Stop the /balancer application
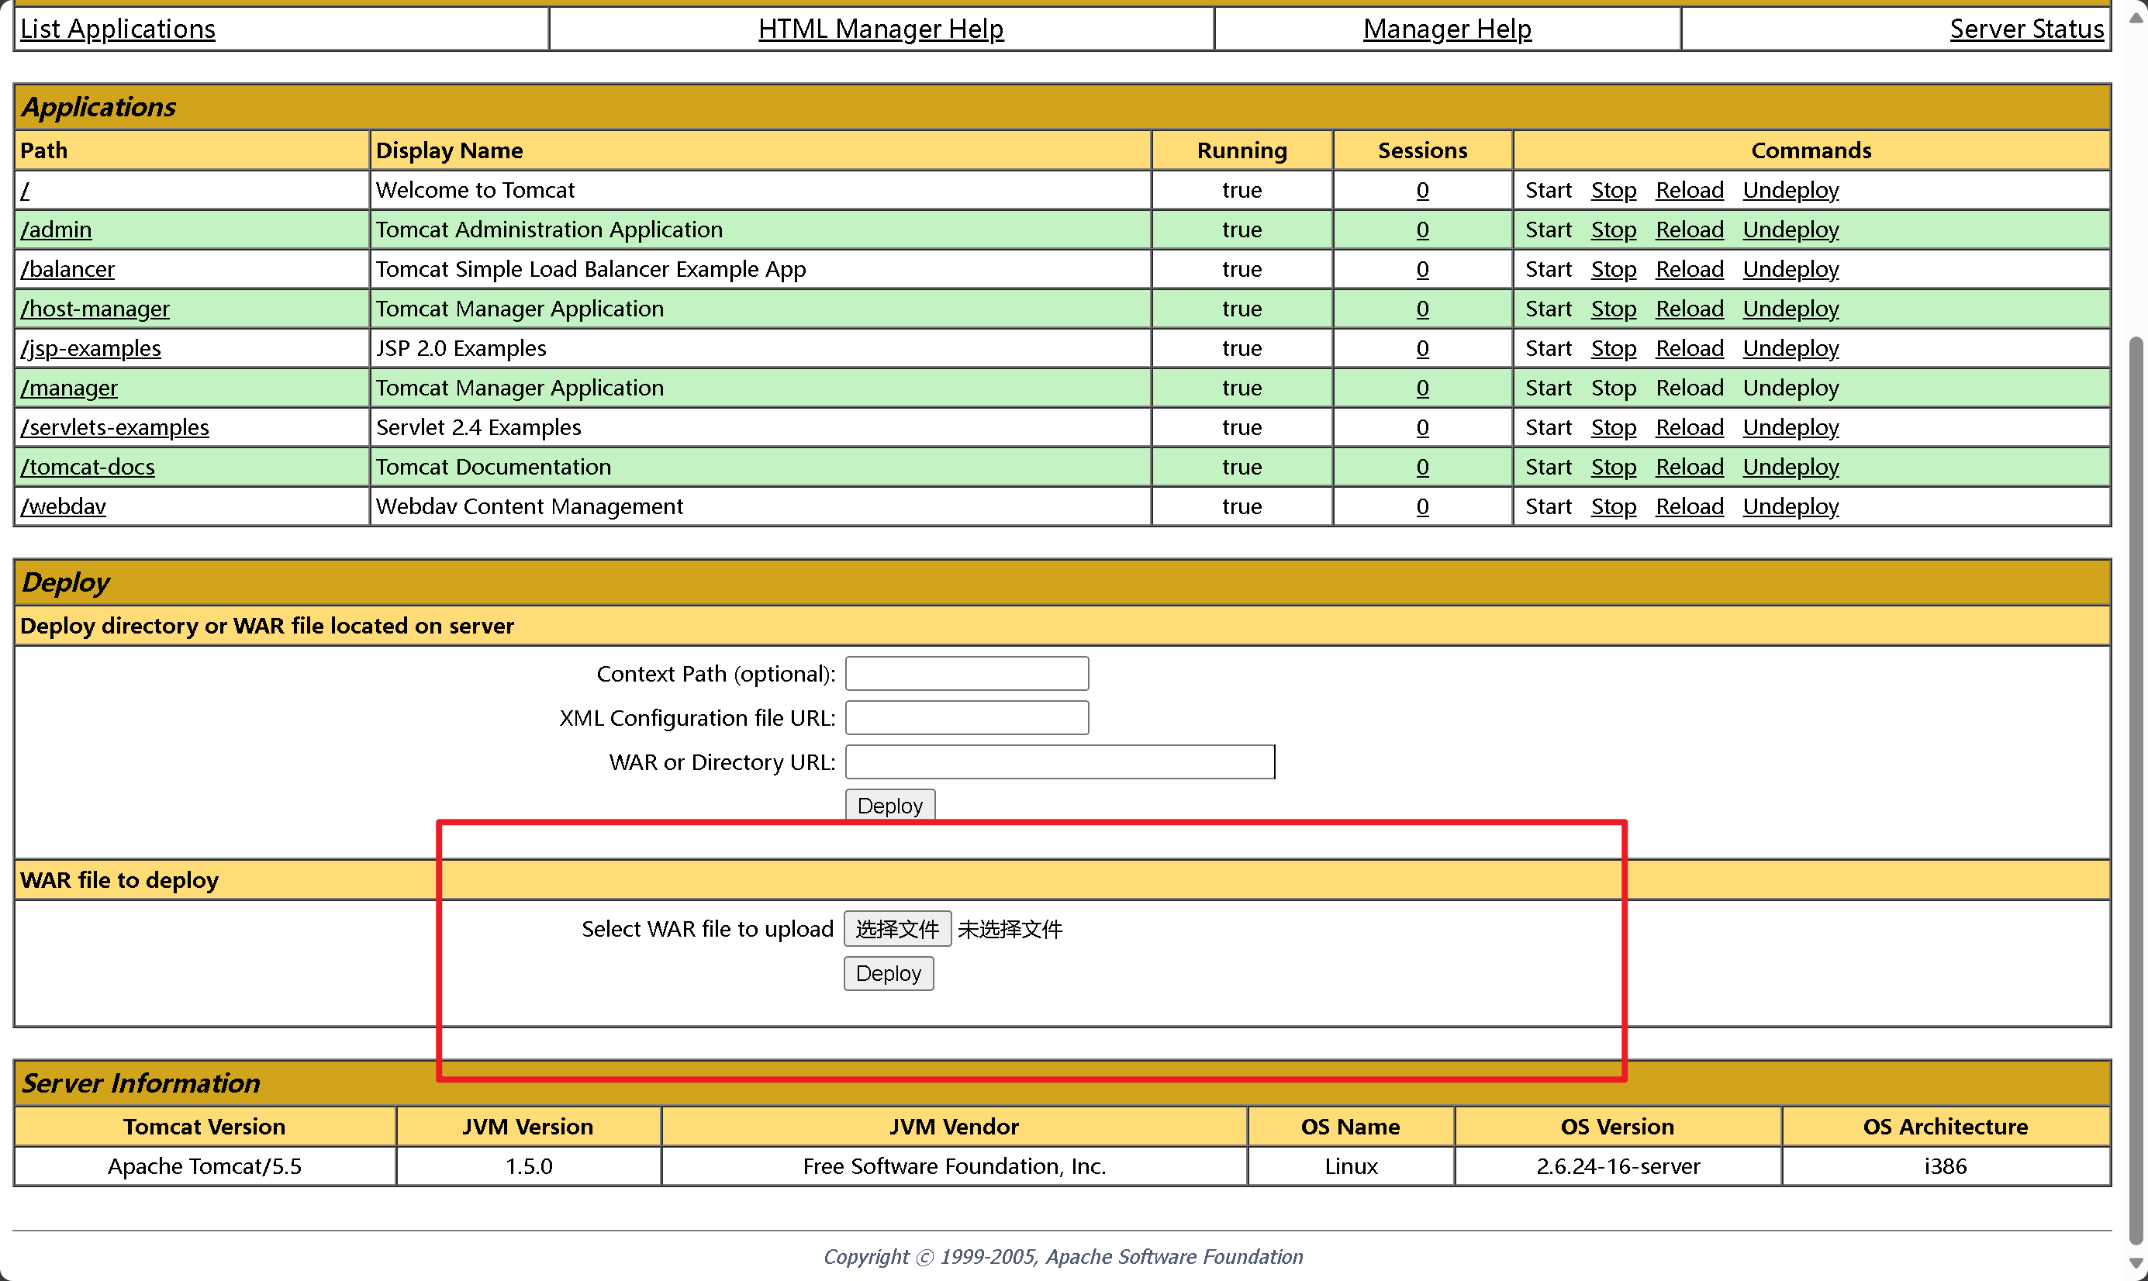This screenshot has width=2148, height=1281. pos(1613,269)
